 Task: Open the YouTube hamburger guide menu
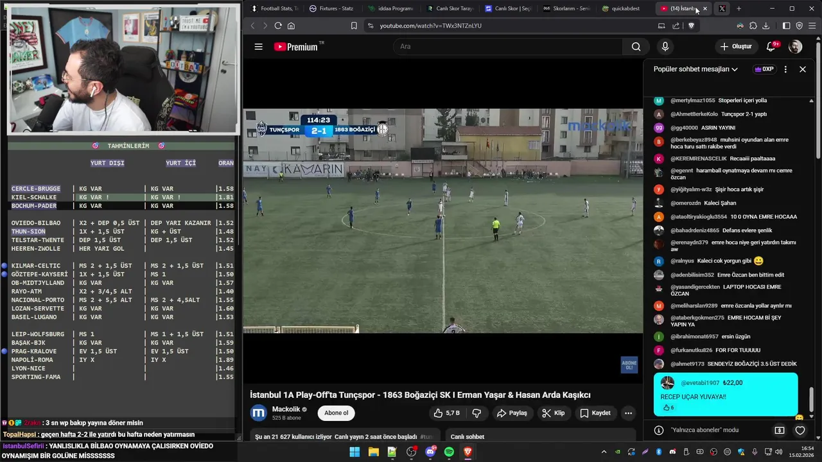[258, 46]
